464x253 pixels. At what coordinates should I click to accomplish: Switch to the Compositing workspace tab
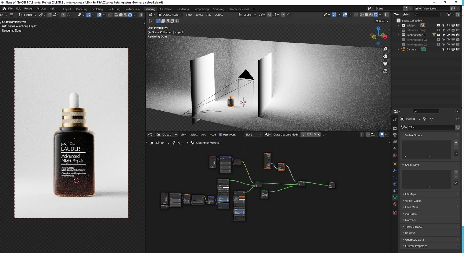(201, 9)
